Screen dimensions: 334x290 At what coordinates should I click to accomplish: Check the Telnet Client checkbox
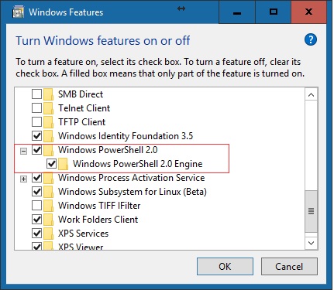[x=36, y=108]
